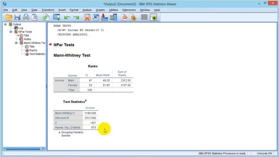Collapse the Mann-Whitney Test outline node
Screen dimensions: 279x157
(16, 43)
